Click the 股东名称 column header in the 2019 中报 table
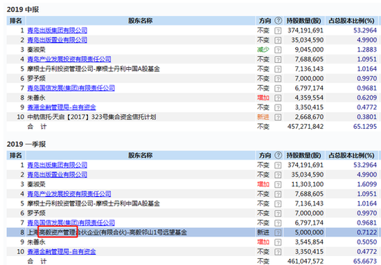Viewport: 381px width, 265px height. pyautogui.click(x=141, y=21)
